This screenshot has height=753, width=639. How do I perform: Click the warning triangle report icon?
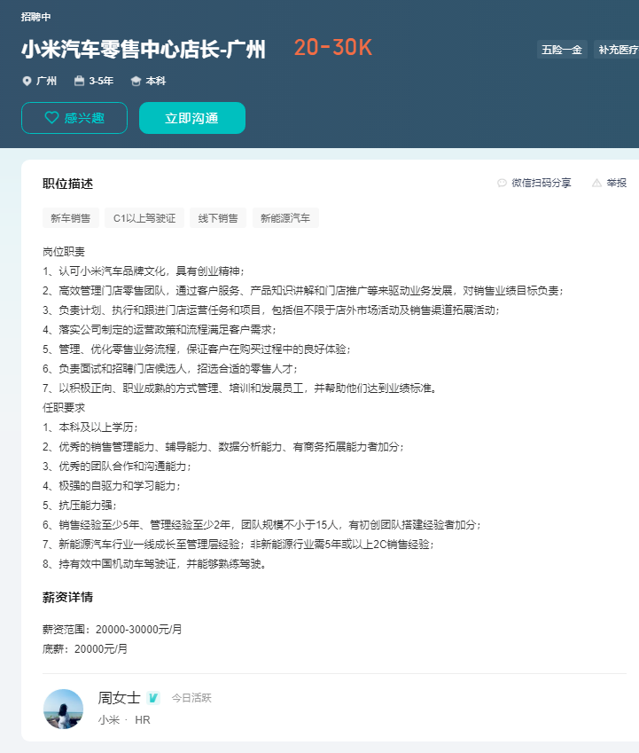click(596, 183)
